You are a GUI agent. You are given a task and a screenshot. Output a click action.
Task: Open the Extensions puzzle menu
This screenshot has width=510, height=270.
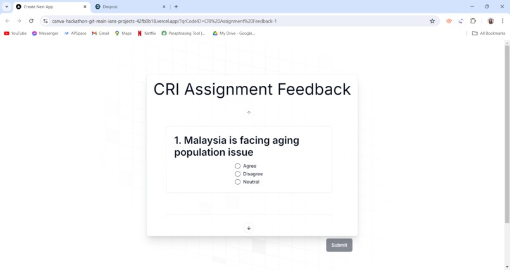(473, 21)
